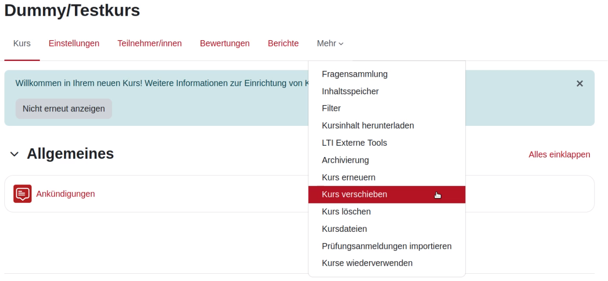
Task: Select Inhaltsspeicher from the menu
Action: click(350, 91)
